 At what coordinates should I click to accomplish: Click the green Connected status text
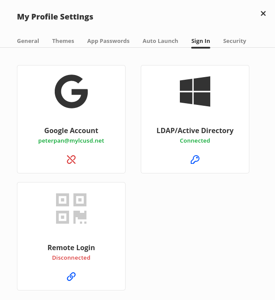195,140
